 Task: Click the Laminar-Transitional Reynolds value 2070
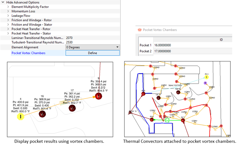point(70,38)
